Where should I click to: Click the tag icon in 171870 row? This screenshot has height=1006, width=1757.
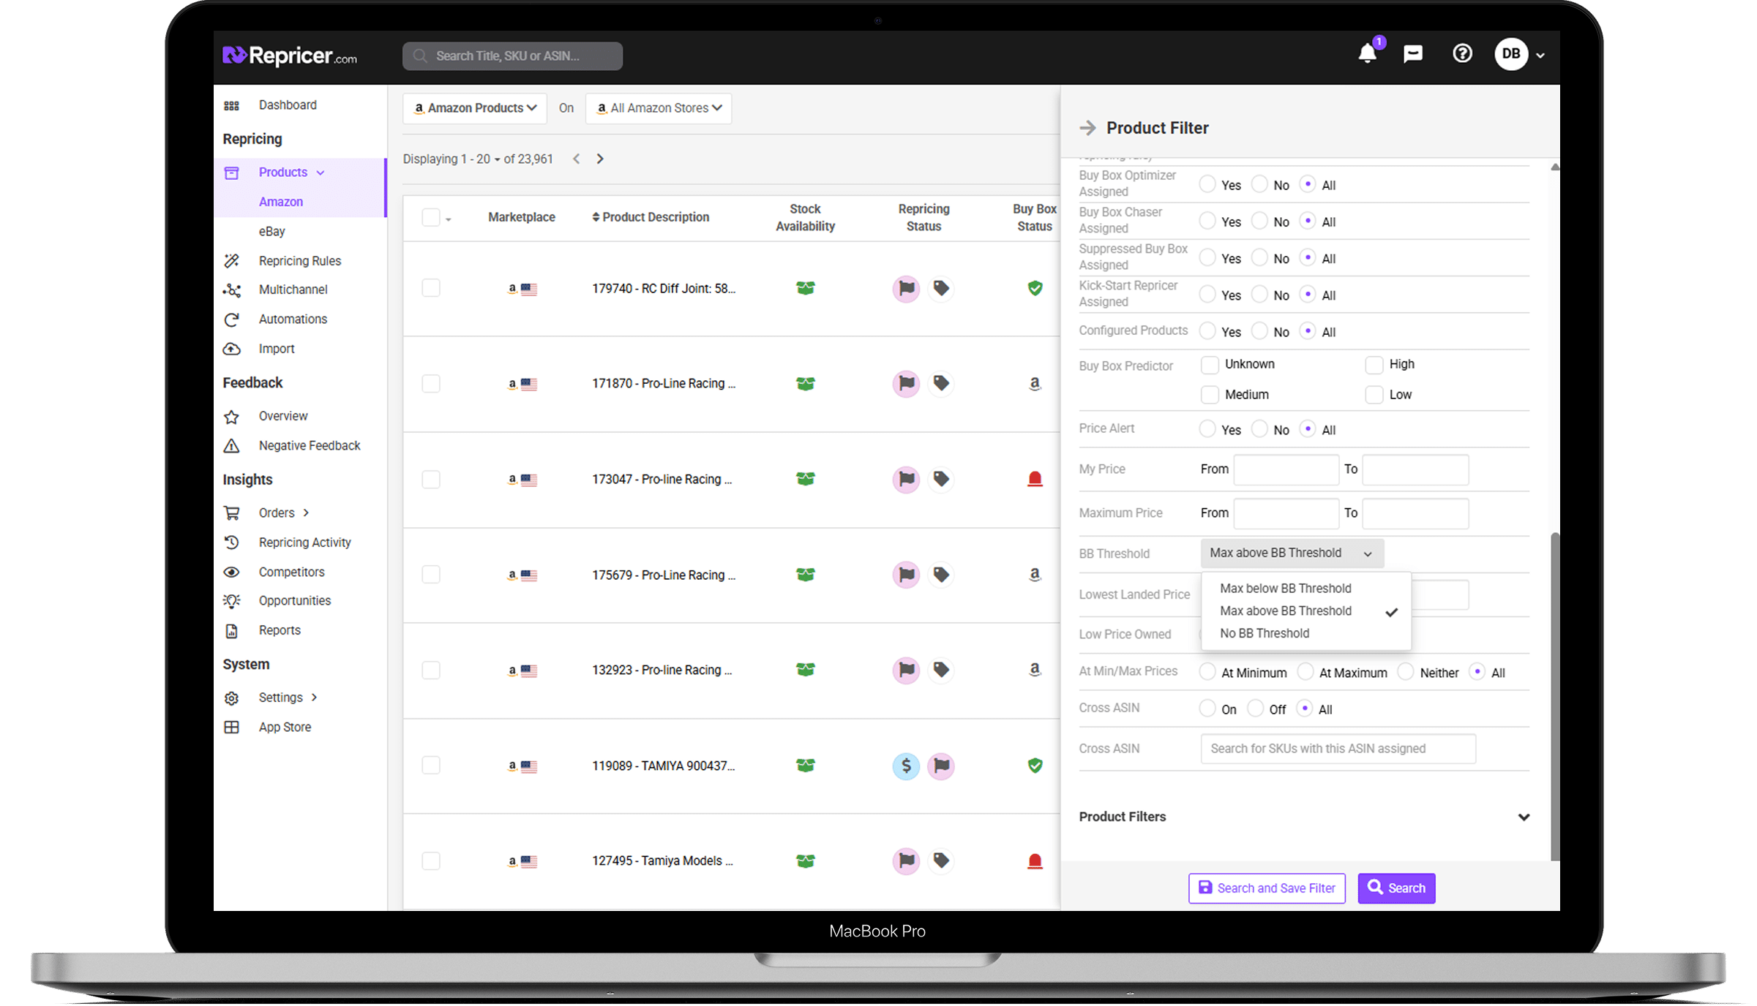[941, 383]
